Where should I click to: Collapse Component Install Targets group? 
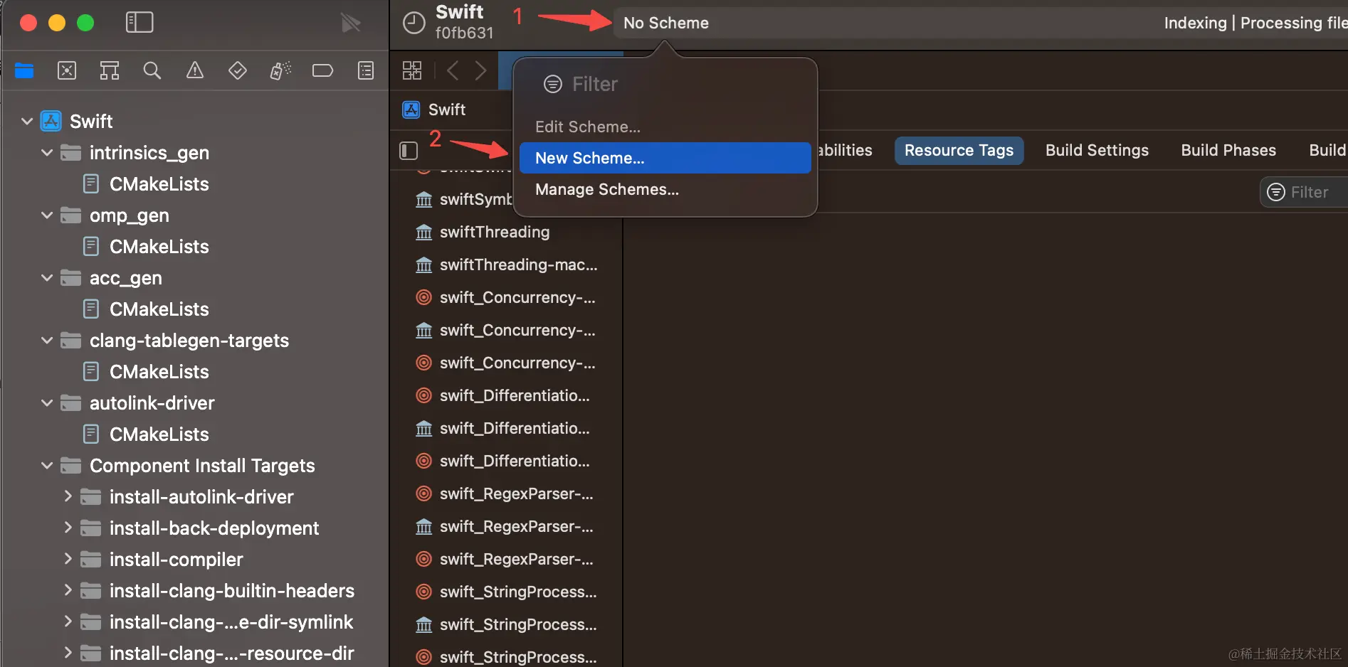(47, 466)
